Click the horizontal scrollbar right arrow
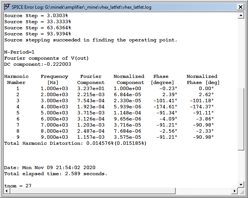 (235, 191)
